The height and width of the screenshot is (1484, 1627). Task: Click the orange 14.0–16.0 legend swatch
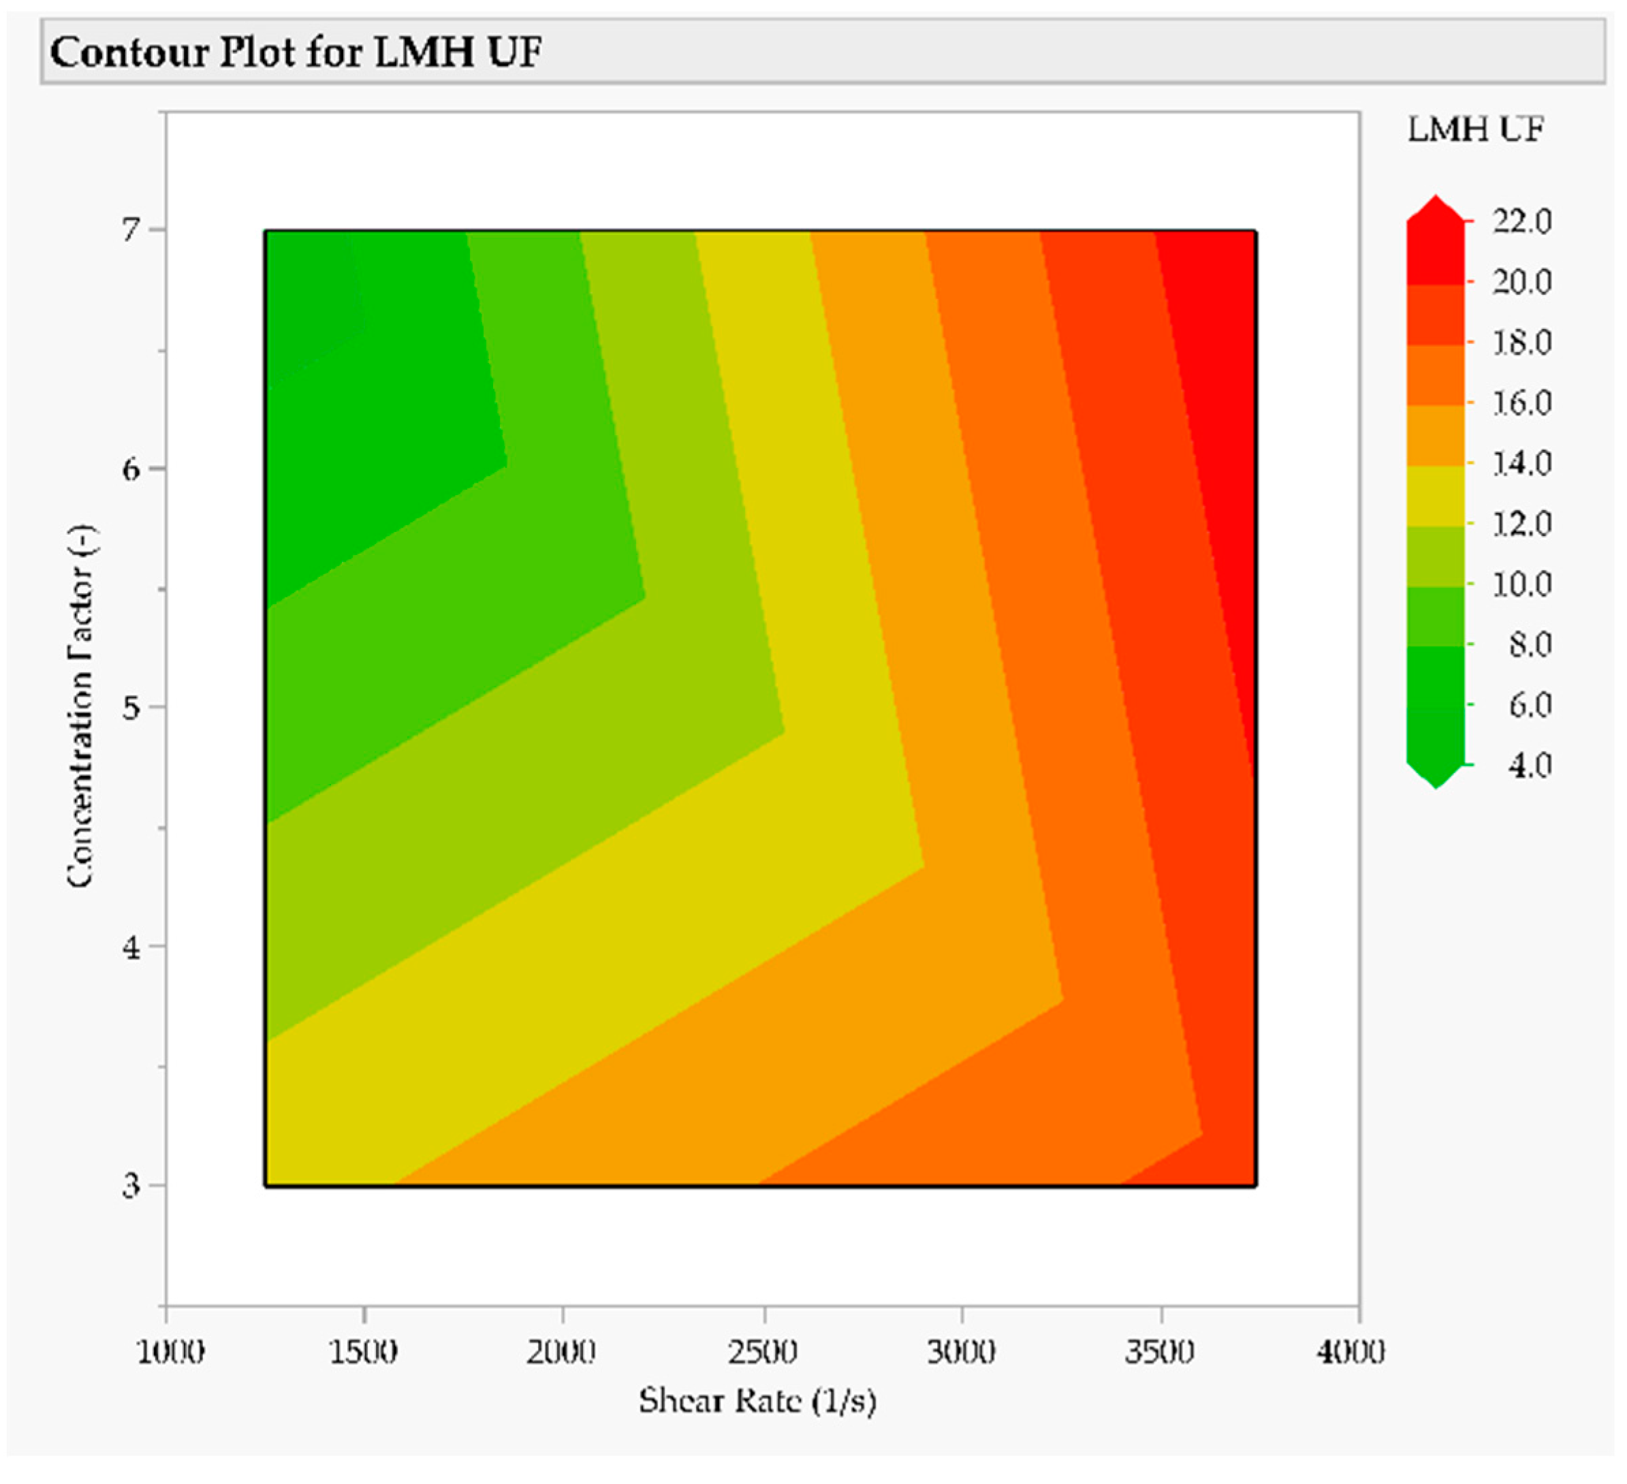[x=1435, y=436]
